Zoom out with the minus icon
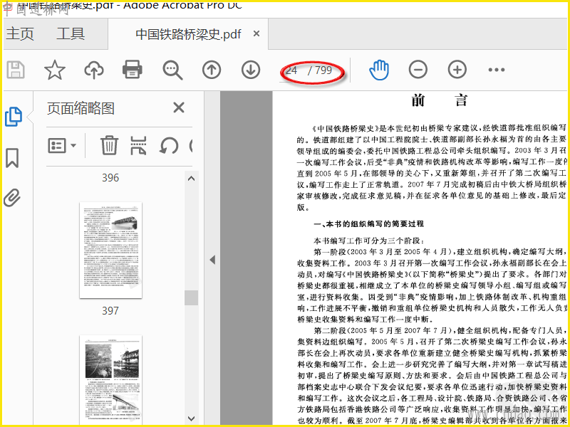The image size is (570, 427). point(418,69)
